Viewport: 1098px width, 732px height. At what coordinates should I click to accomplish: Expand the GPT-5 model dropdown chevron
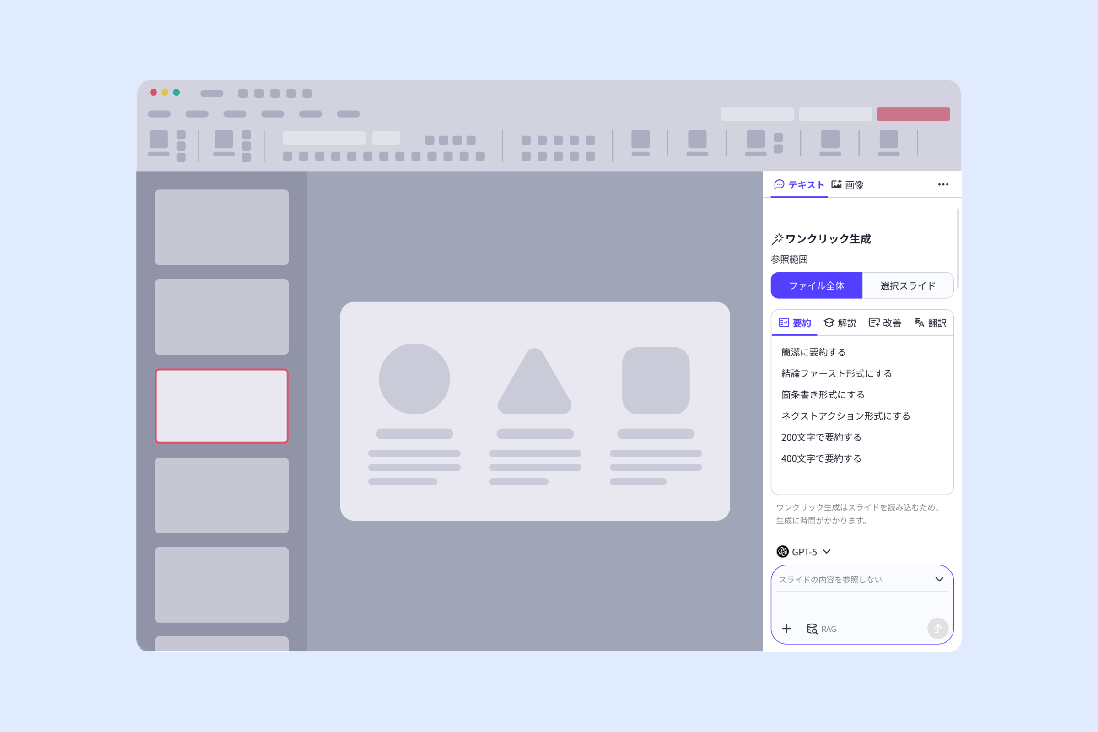click(x=826, y=551)
